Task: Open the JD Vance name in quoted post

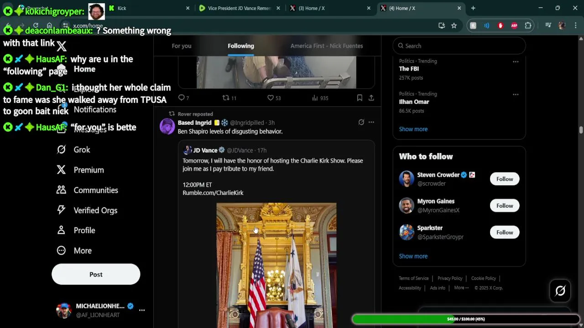Action: (x=205, y=150)
